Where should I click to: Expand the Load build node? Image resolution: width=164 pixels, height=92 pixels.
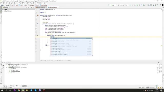pyautogui.click(x=8, y=69)
